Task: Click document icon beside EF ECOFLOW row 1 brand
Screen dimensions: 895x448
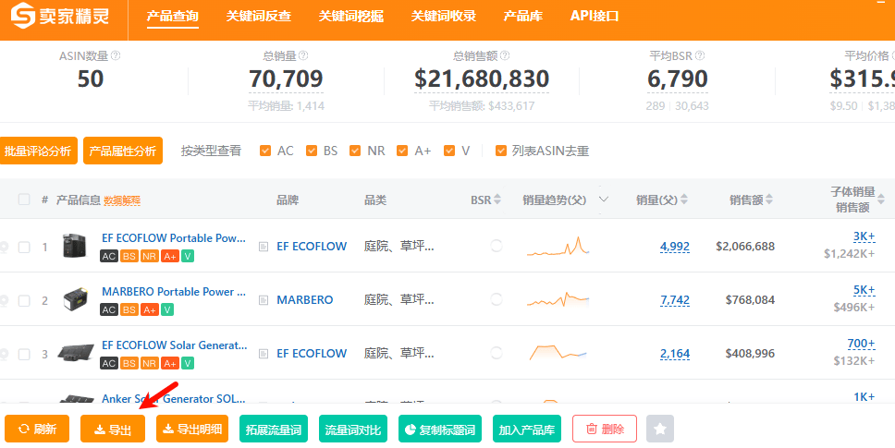Action: 264,247
